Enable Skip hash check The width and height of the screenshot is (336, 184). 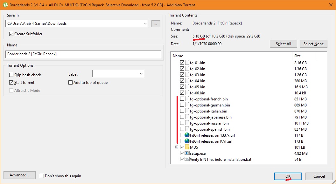tap(11, 75)
